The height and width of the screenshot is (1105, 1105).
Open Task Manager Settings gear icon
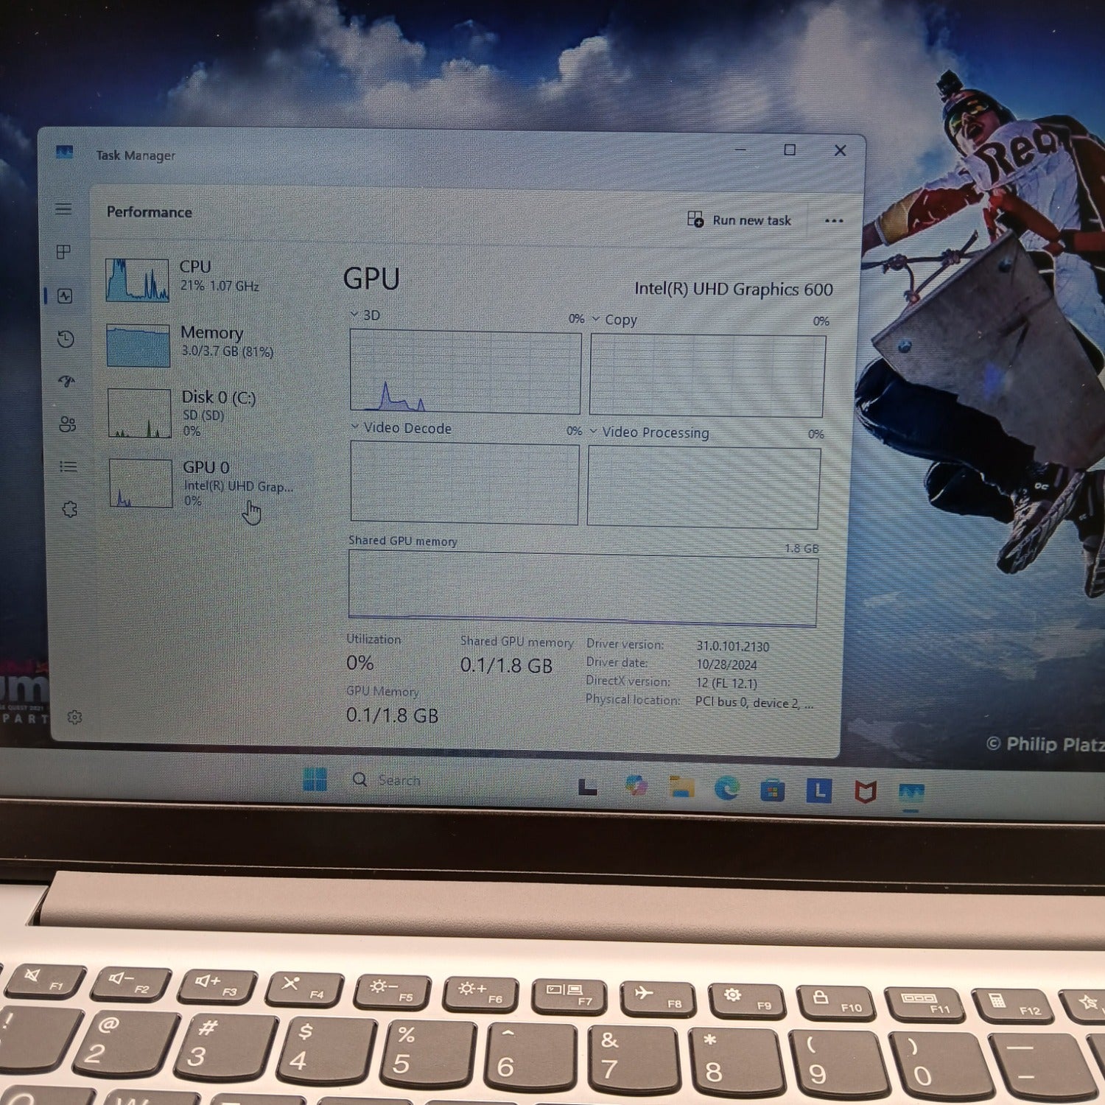coord(74,717)
